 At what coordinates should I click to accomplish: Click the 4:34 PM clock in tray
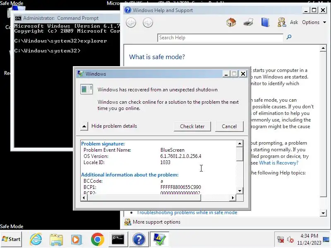pos(309,236)
